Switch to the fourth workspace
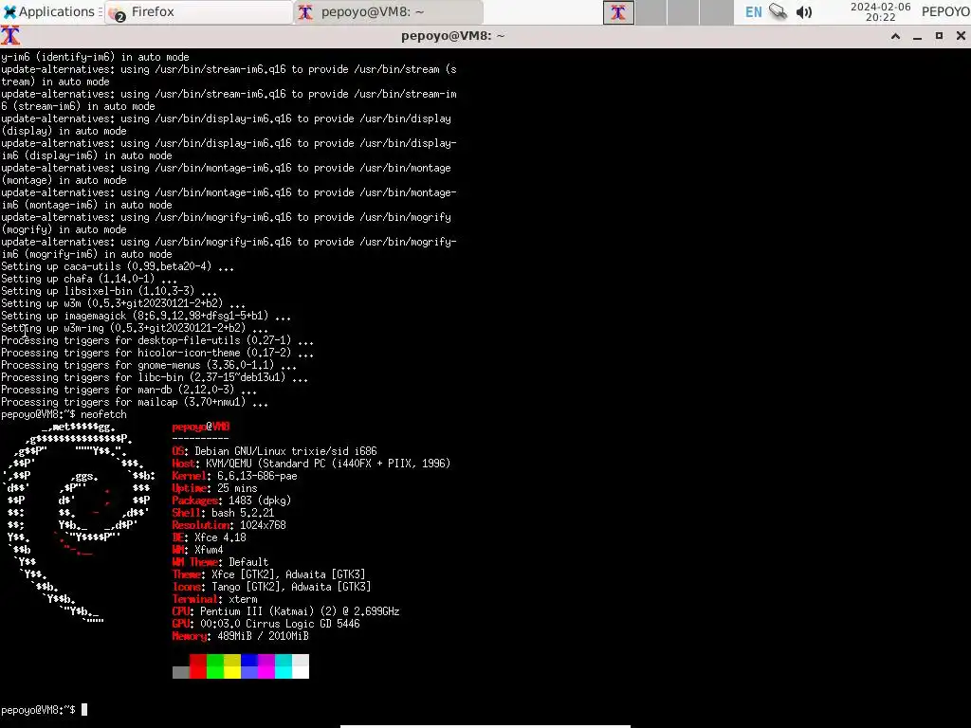 tap(715, 12)
